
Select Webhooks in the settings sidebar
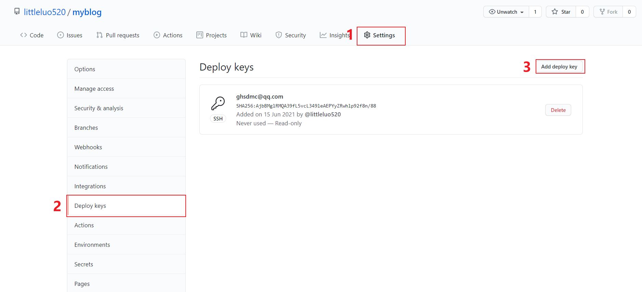click(x=88, y=147)
